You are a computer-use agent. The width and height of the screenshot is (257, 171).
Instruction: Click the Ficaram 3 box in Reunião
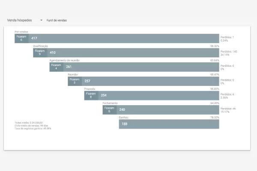coord(74,81)
